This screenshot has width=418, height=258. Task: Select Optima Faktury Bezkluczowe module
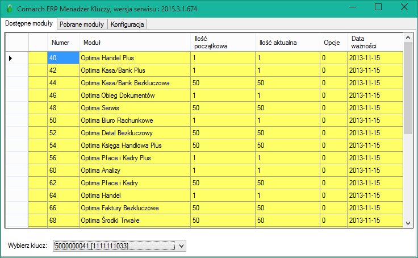click(135, 208)
